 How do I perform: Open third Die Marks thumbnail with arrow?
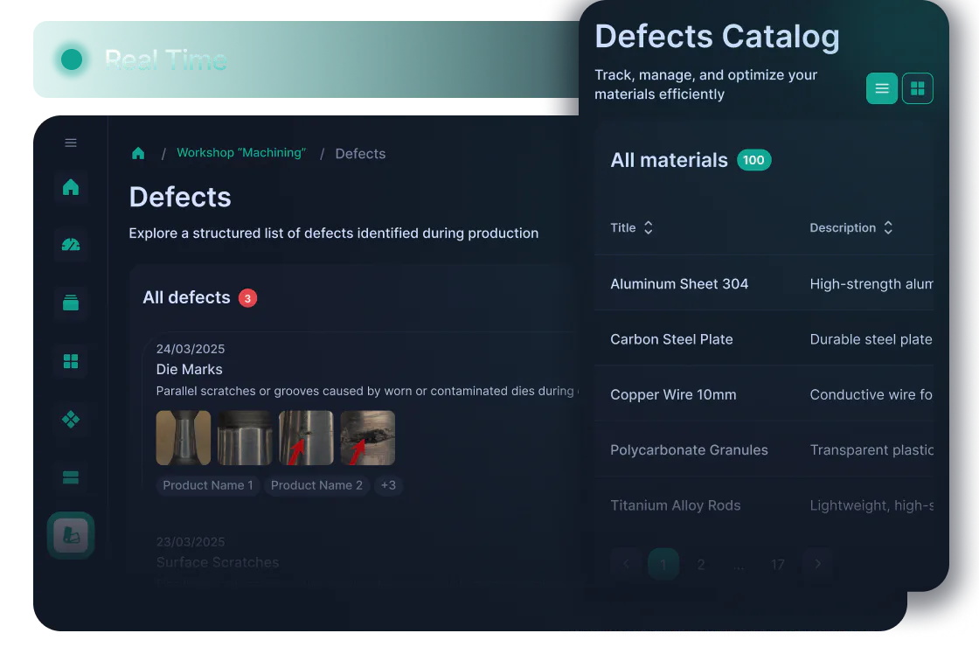pyautogui.click(x=306, y=438)
